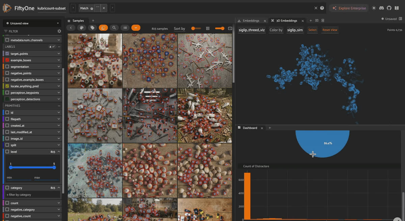Click the help icon next to Match

pos(92,8)
